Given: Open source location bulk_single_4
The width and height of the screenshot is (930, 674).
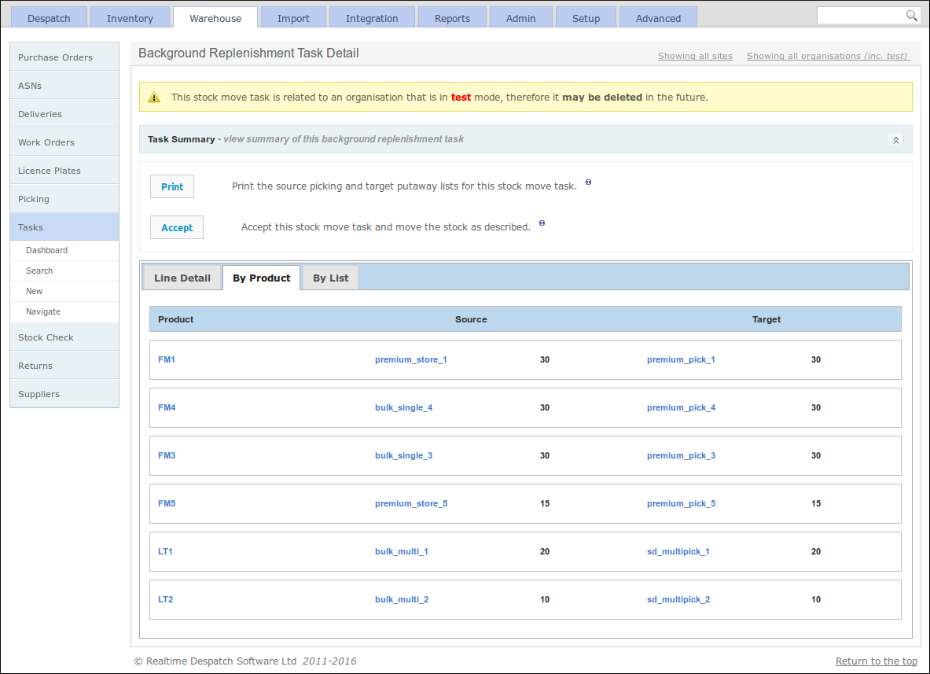Looking at the screenshot, I should click(x=404, y=407).
